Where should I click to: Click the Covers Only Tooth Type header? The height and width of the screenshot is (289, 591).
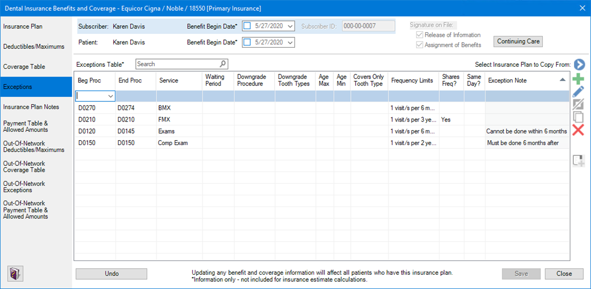click(370, 80)
